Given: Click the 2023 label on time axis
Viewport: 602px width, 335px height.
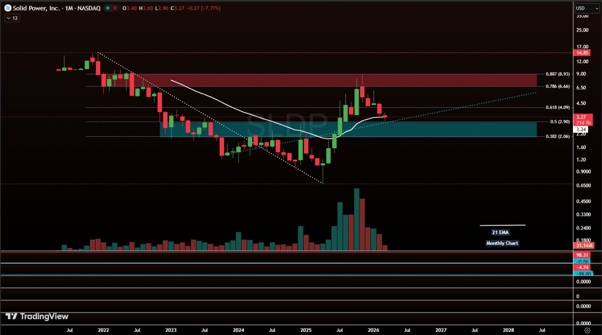Looking at the screenshot, I should (171, 331).
